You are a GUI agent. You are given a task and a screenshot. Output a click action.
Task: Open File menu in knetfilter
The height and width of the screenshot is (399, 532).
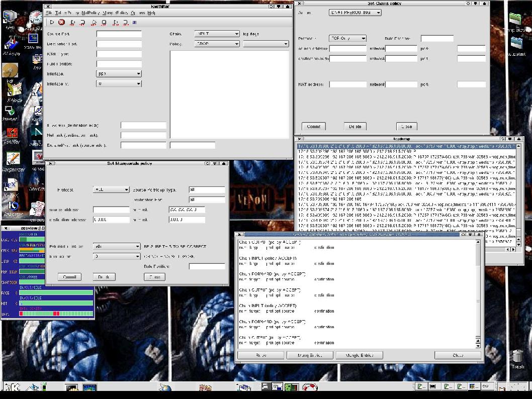click(x=49, y=13)
